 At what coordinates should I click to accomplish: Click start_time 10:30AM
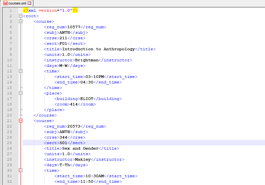95,176
